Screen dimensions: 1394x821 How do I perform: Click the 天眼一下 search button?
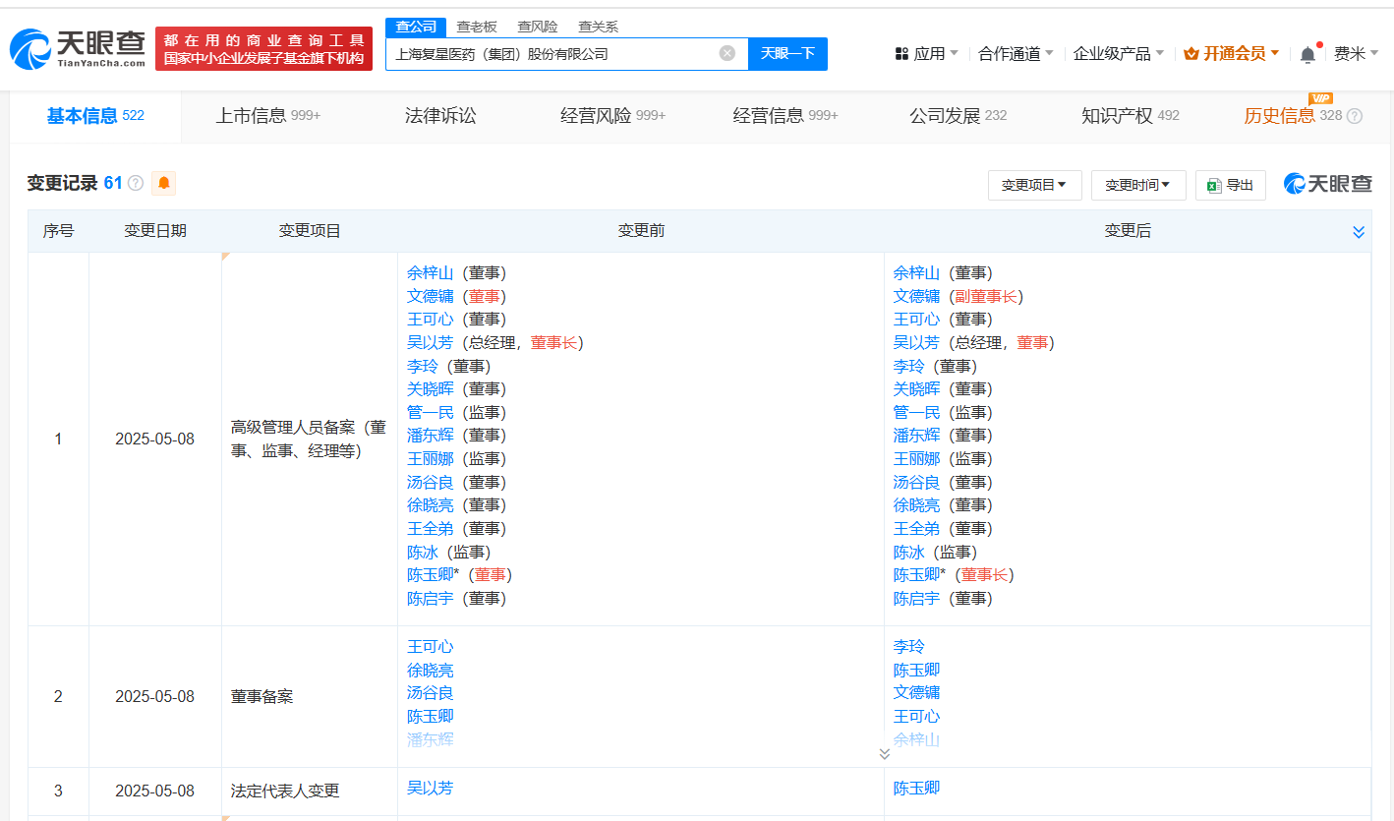[787, 53]
